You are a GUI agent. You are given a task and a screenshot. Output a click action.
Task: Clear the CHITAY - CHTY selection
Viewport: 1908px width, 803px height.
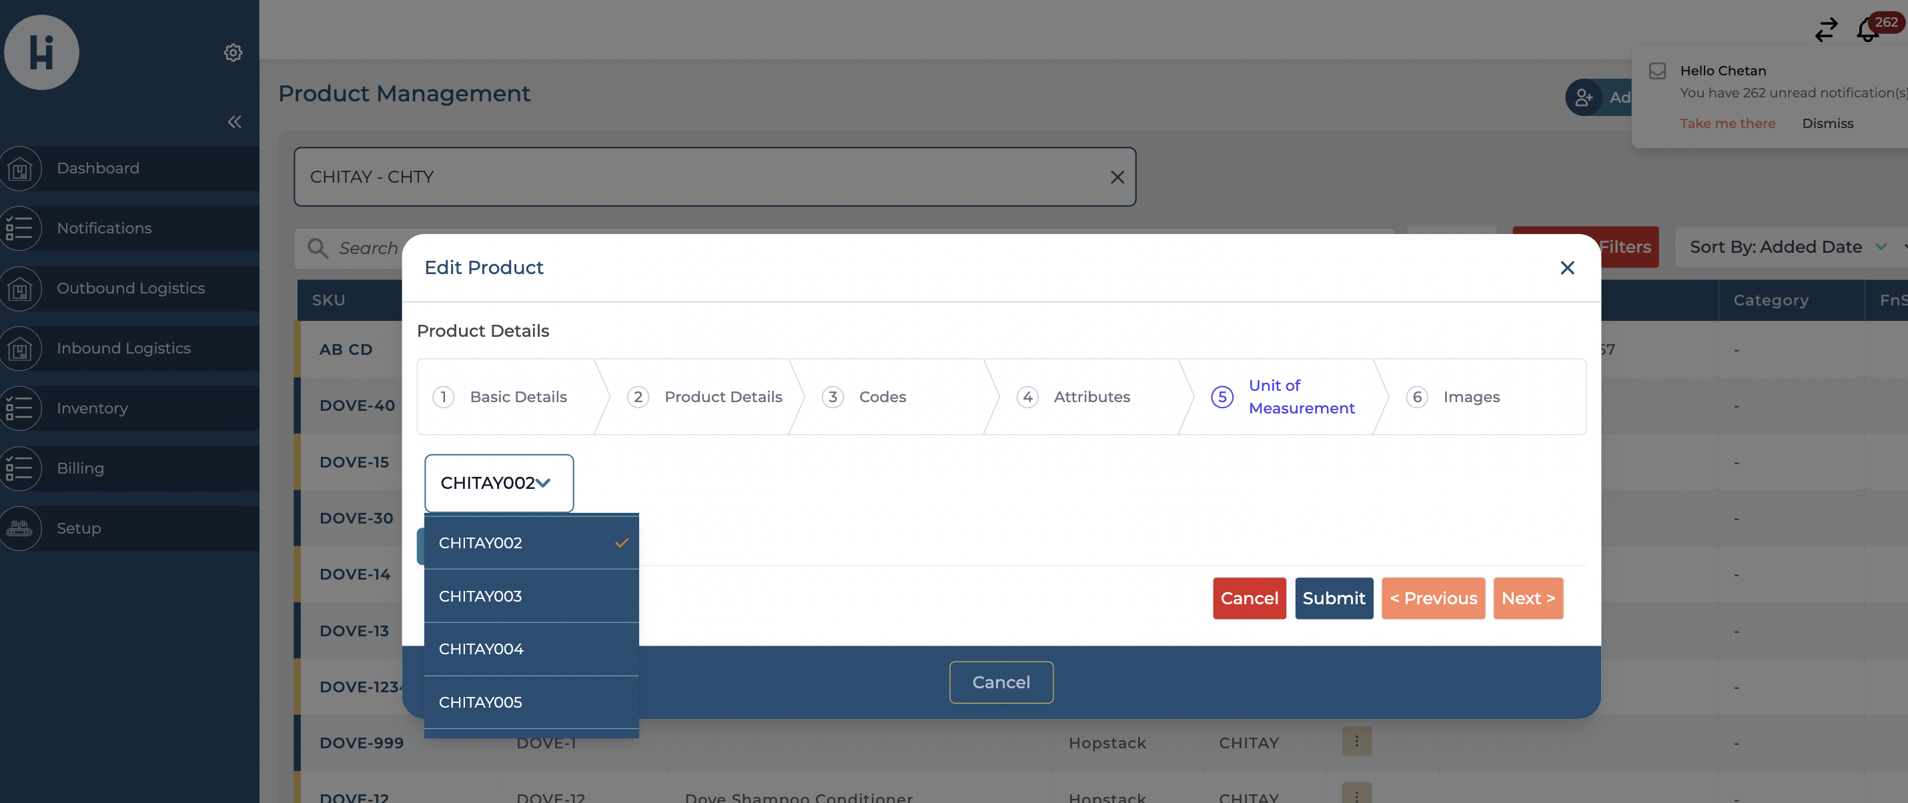1117,177
